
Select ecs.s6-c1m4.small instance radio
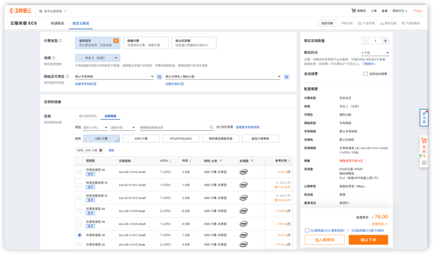click(80, 224)
